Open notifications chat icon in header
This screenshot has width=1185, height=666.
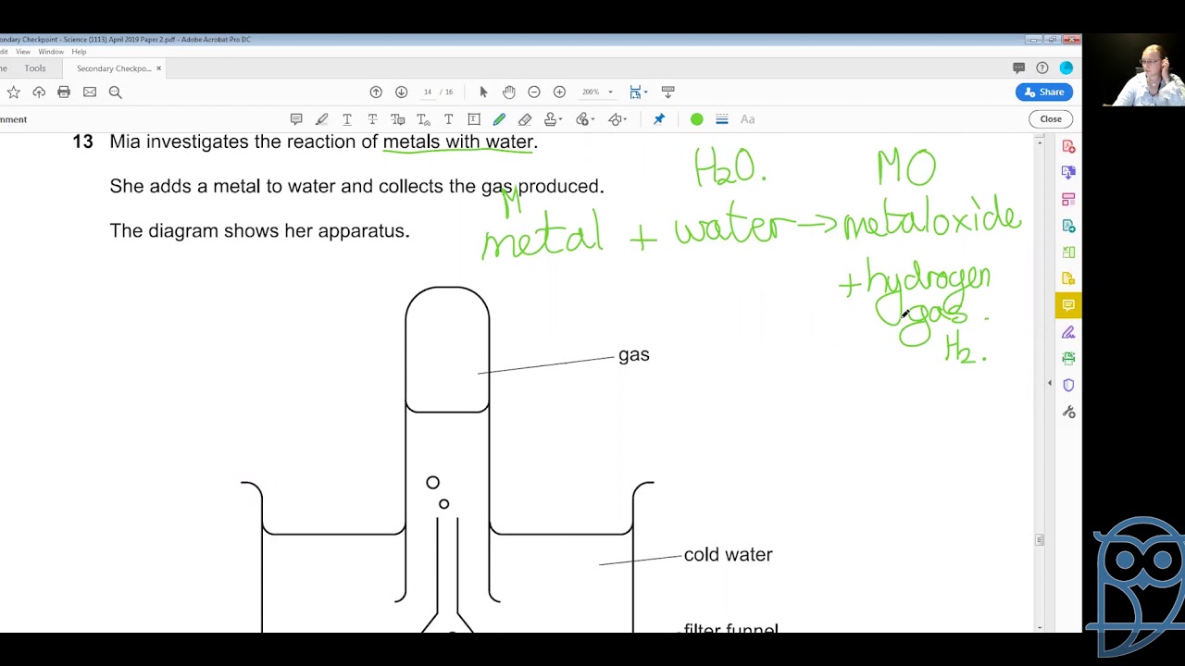[1018, 68]
